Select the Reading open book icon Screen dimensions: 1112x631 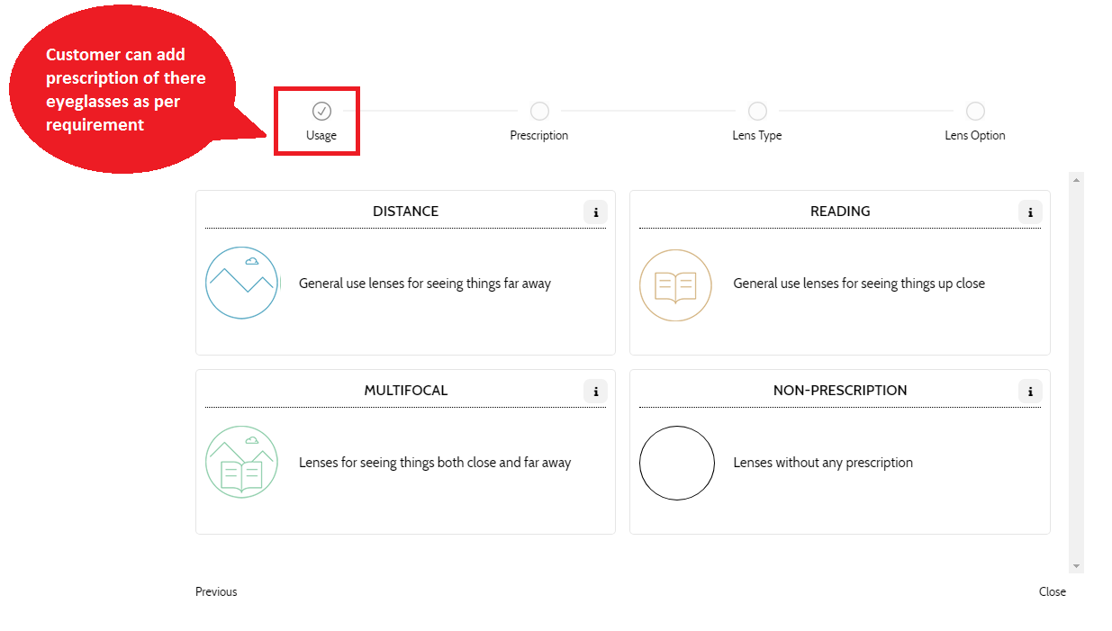(x=675, y=285)
